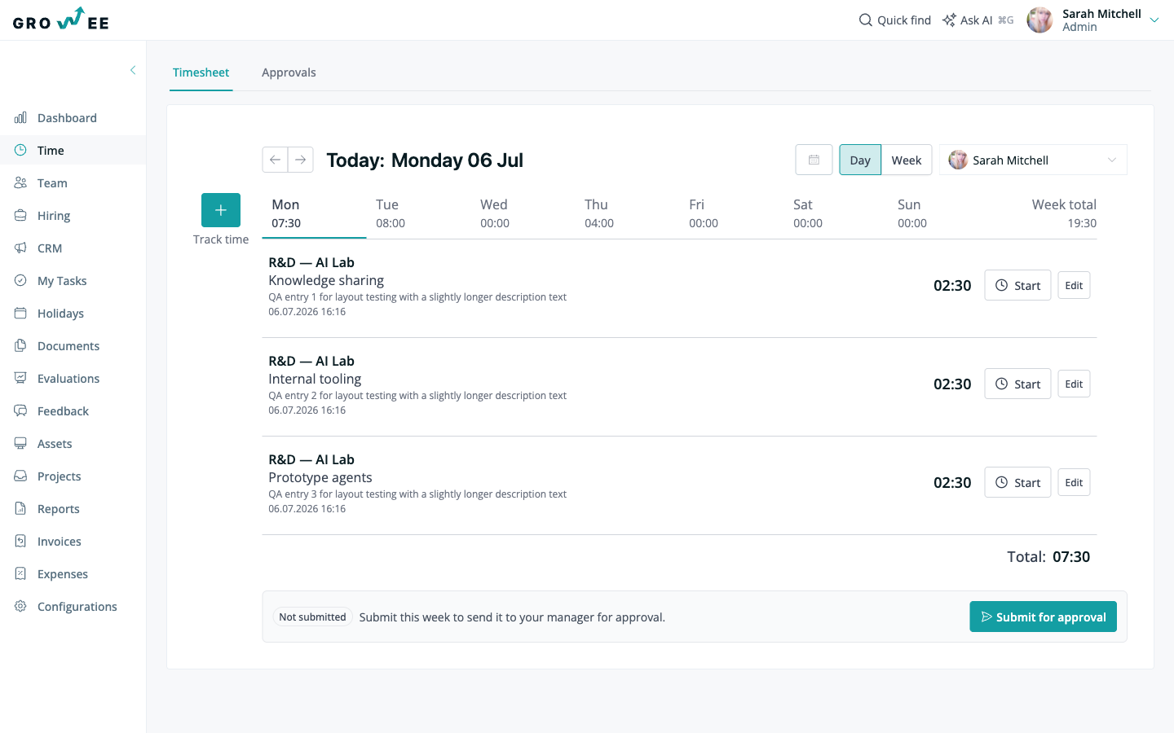Edit the Prototype agents entry
The height and width of the screenshot is (733, 1174).
pyautogui.click(x=1074, y=482)
